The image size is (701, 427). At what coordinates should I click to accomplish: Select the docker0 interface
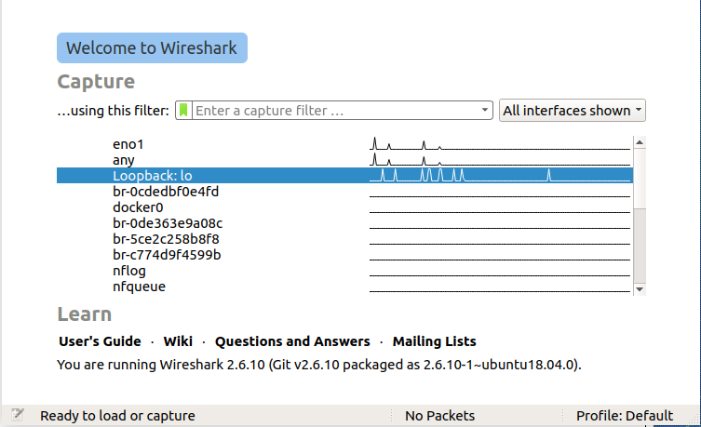344,207
